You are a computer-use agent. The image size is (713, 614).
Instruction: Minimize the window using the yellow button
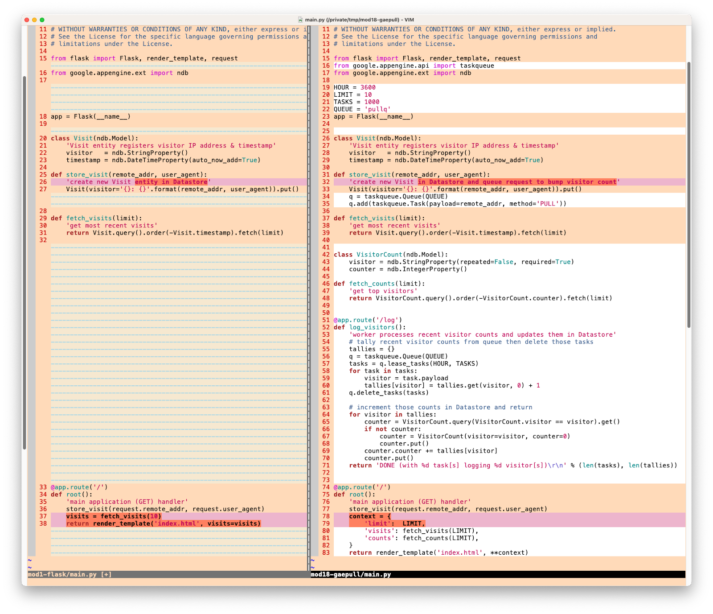34,20
